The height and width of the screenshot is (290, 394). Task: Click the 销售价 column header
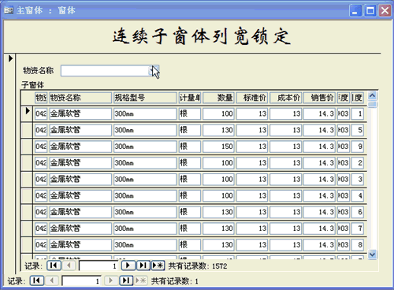click(x=319, y=98)
